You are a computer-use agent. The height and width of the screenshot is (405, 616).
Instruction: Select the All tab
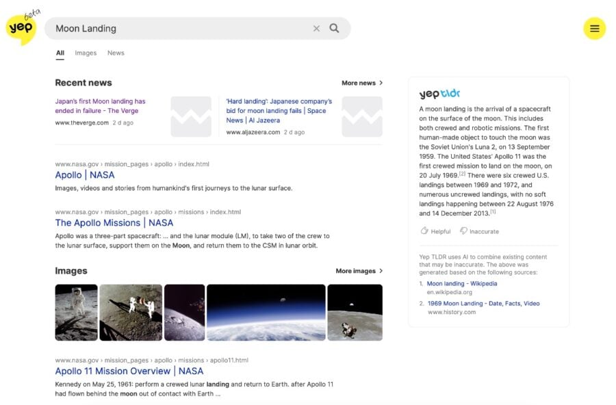60,53
